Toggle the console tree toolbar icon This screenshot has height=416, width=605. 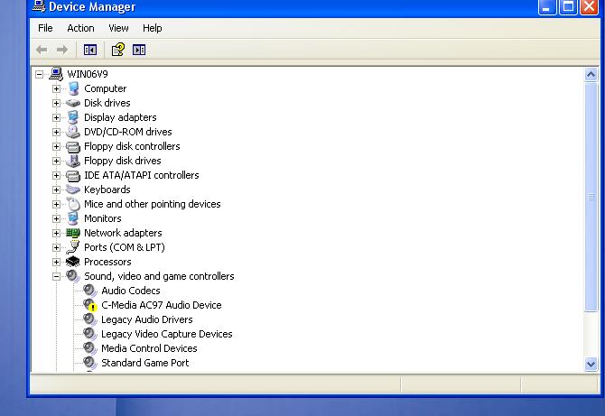click(90, 50)
